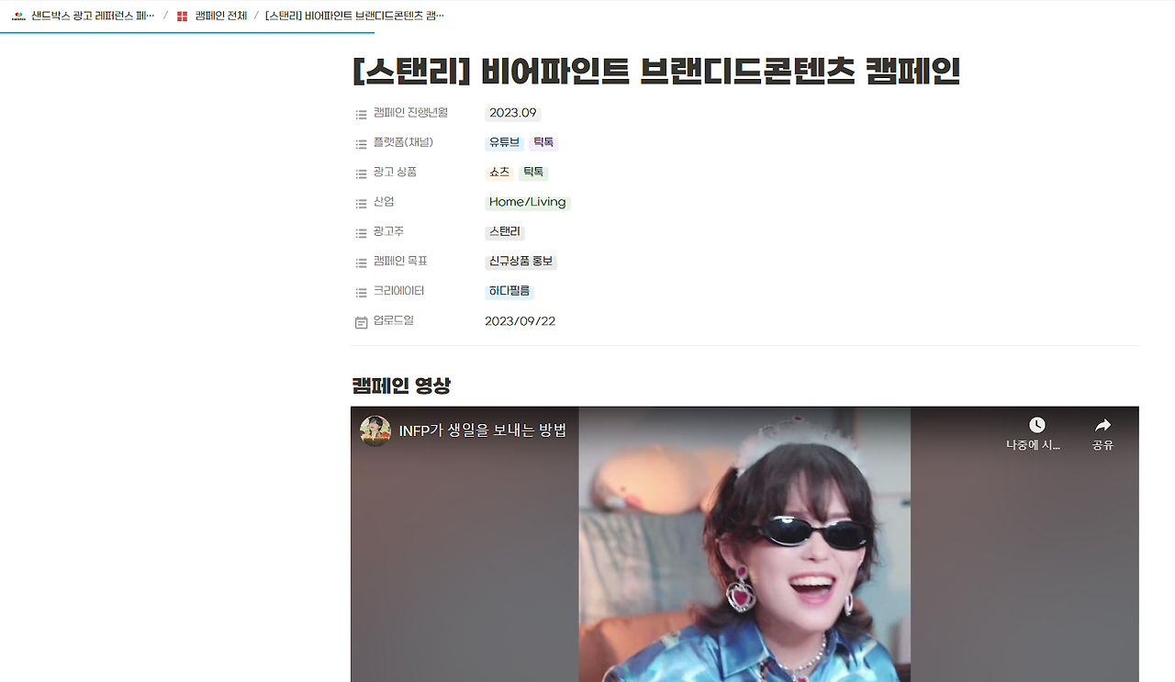This screenshot has height=682, width=1175.
Task: Select the 쇼츠 ad product tag
Action: 499,172
